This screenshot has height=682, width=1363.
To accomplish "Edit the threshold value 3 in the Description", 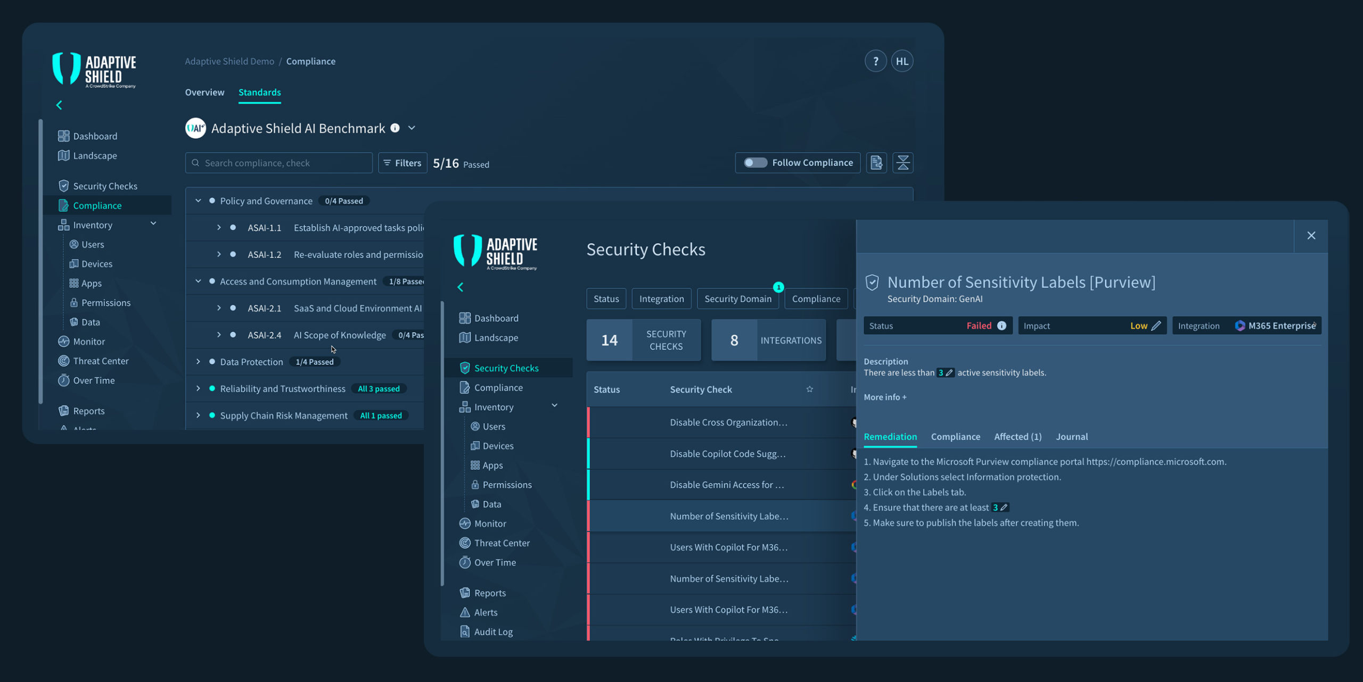I will (x=946, y=373).
